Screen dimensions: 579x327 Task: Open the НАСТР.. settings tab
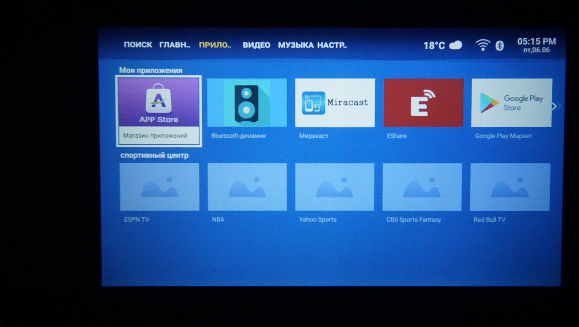tap(332, 45)
